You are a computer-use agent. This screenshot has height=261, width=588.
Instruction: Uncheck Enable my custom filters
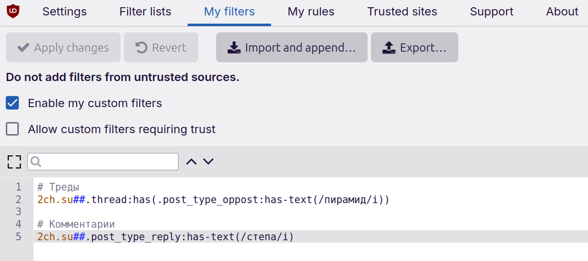click(12, 103)
